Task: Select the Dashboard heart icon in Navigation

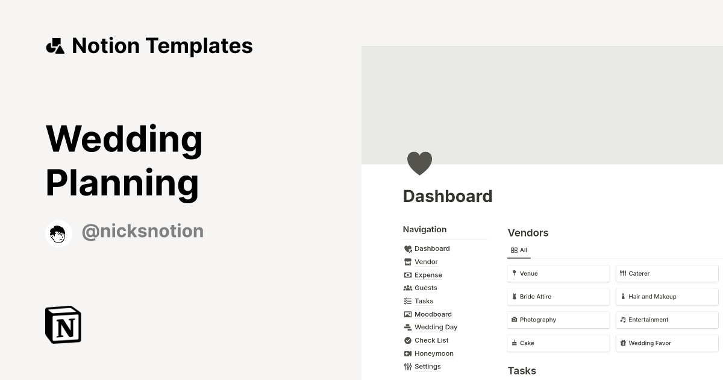Action: tap(408, 249)
